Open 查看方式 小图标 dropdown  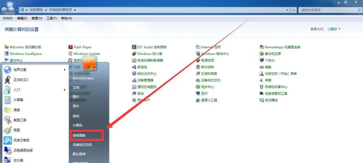coord(334,29)
